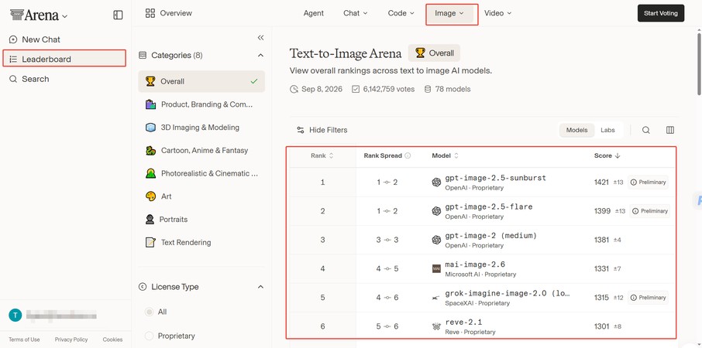Click the 3D Imaging cube icon
The image size is (702, 348).
coord(150,128)
